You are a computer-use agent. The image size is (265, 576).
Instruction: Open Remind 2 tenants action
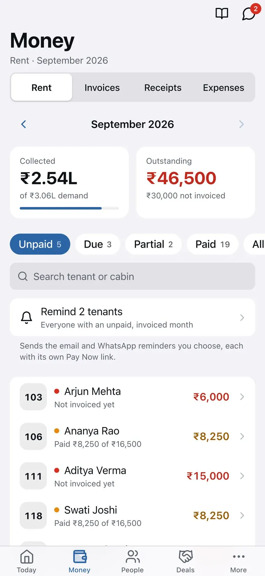132,318
